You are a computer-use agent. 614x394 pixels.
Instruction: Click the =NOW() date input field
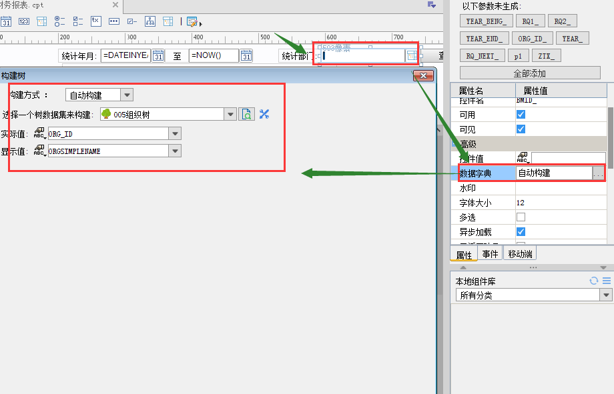[214, 55]
